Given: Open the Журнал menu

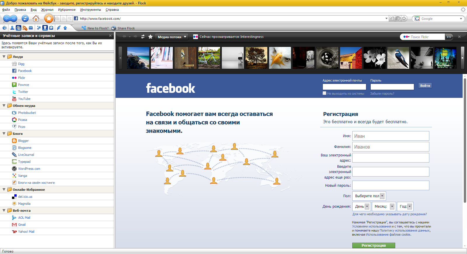Looking at the screenshot, I should pos(47,10).
